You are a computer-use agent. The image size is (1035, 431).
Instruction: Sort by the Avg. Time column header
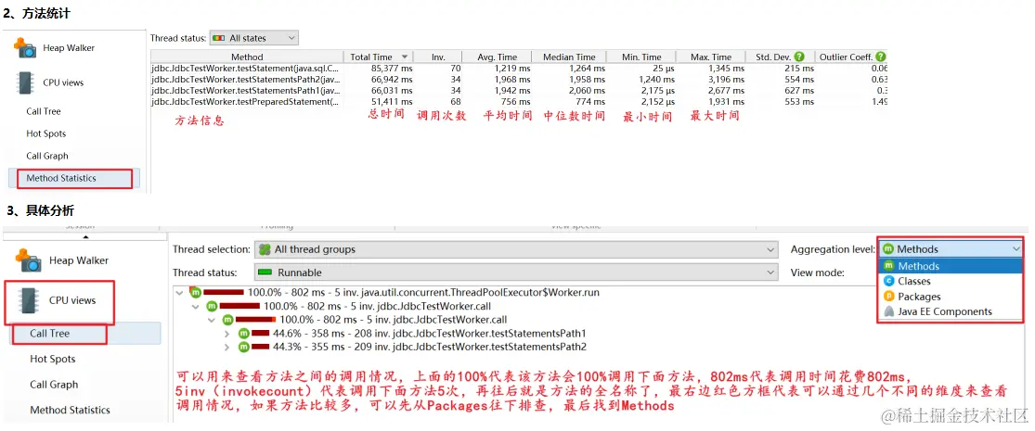click(497, 57)
